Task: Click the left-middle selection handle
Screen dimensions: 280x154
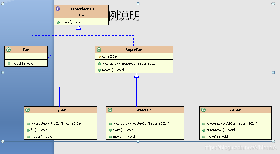Action: [3, 72]
